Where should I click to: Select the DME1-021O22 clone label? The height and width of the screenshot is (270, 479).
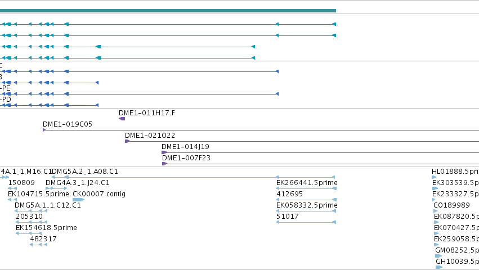pos(150,136)
